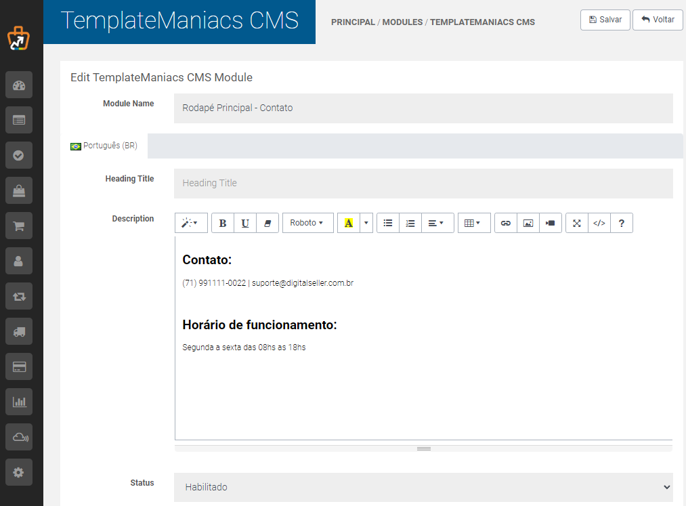Go to PRINCIPAL breadcrumb link
686x506 pixels.
tap(353, 22)
